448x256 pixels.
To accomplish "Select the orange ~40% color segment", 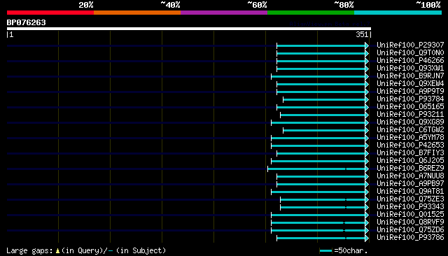I will (137, 13).
